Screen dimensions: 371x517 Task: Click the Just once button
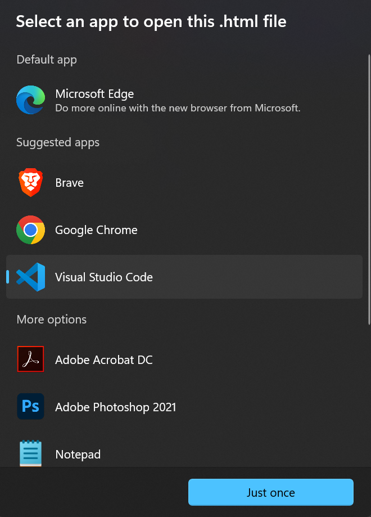(x=271, y=492)
